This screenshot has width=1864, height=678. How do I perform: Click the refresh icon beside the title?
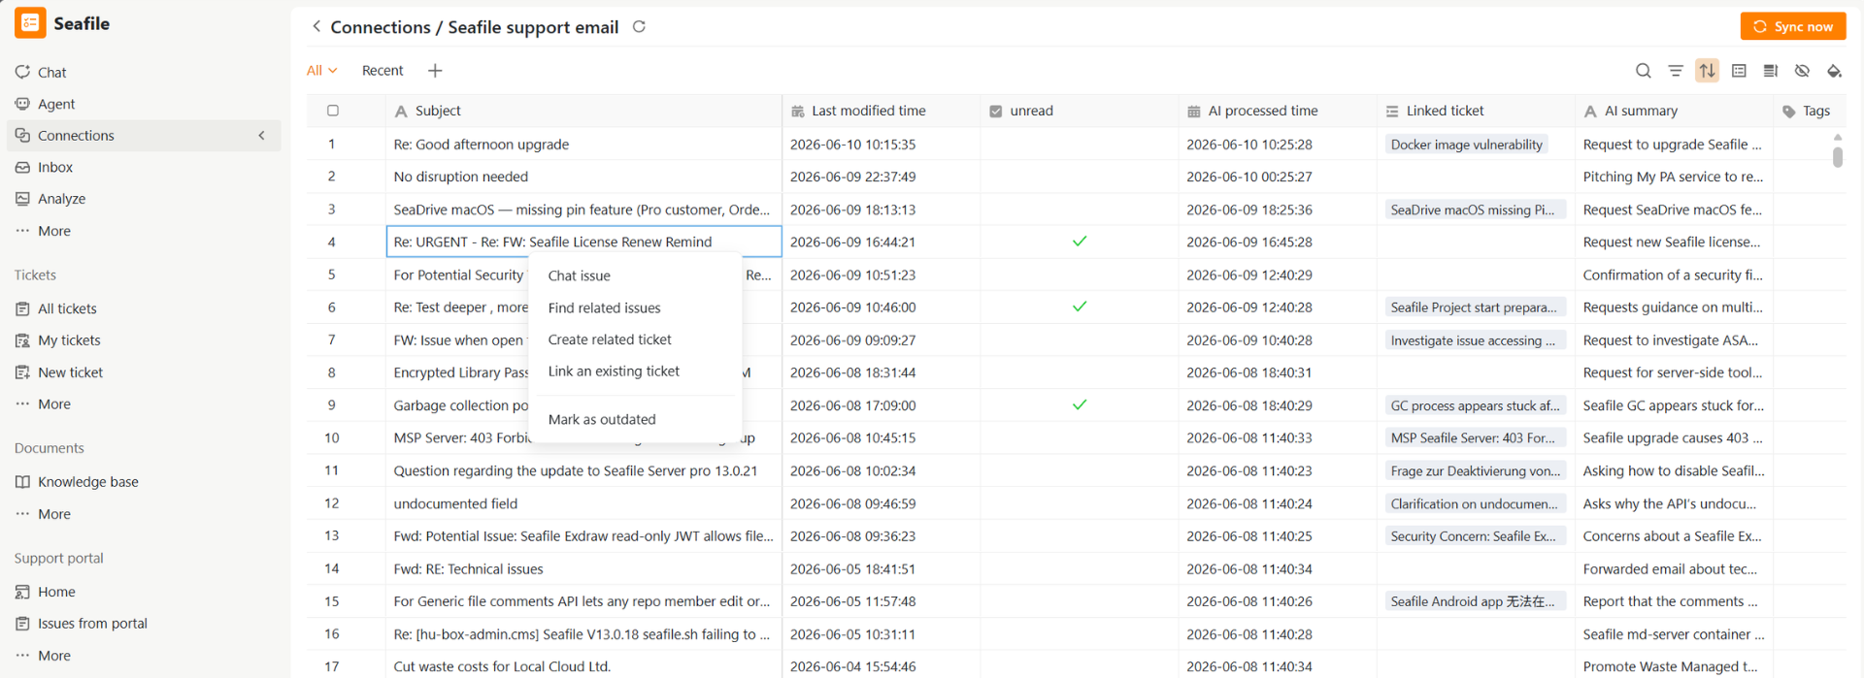(x=639, y=27)
